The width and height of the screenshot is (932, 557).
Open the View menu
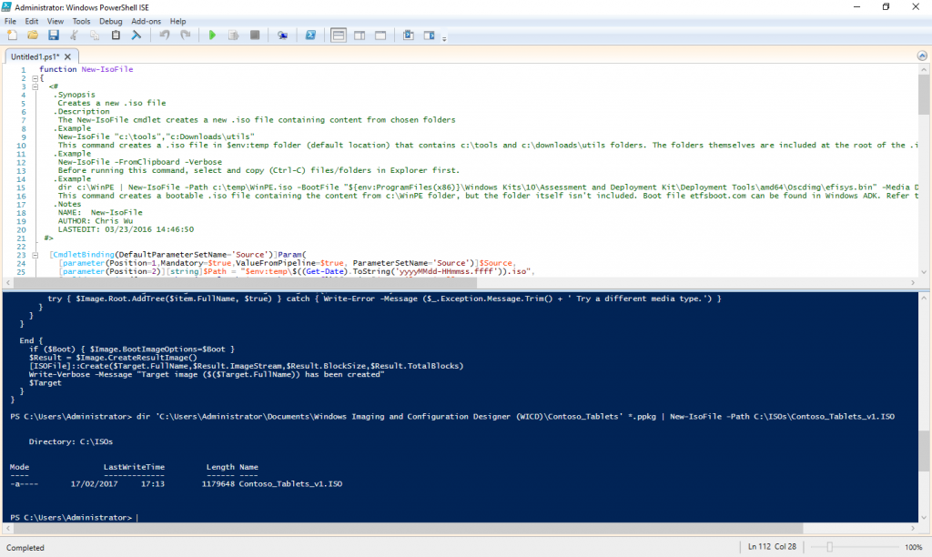pos(56,22)
